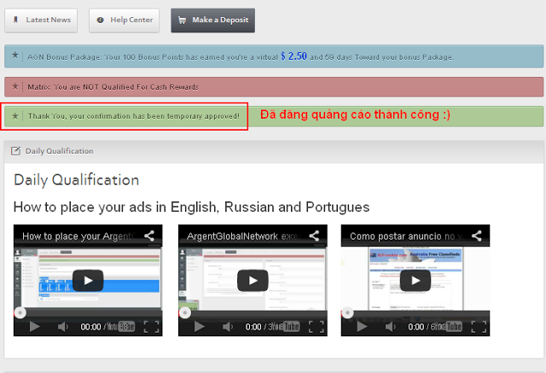Click the Make a Deposit button
546x373 pixels.
[x=212, y=20]
